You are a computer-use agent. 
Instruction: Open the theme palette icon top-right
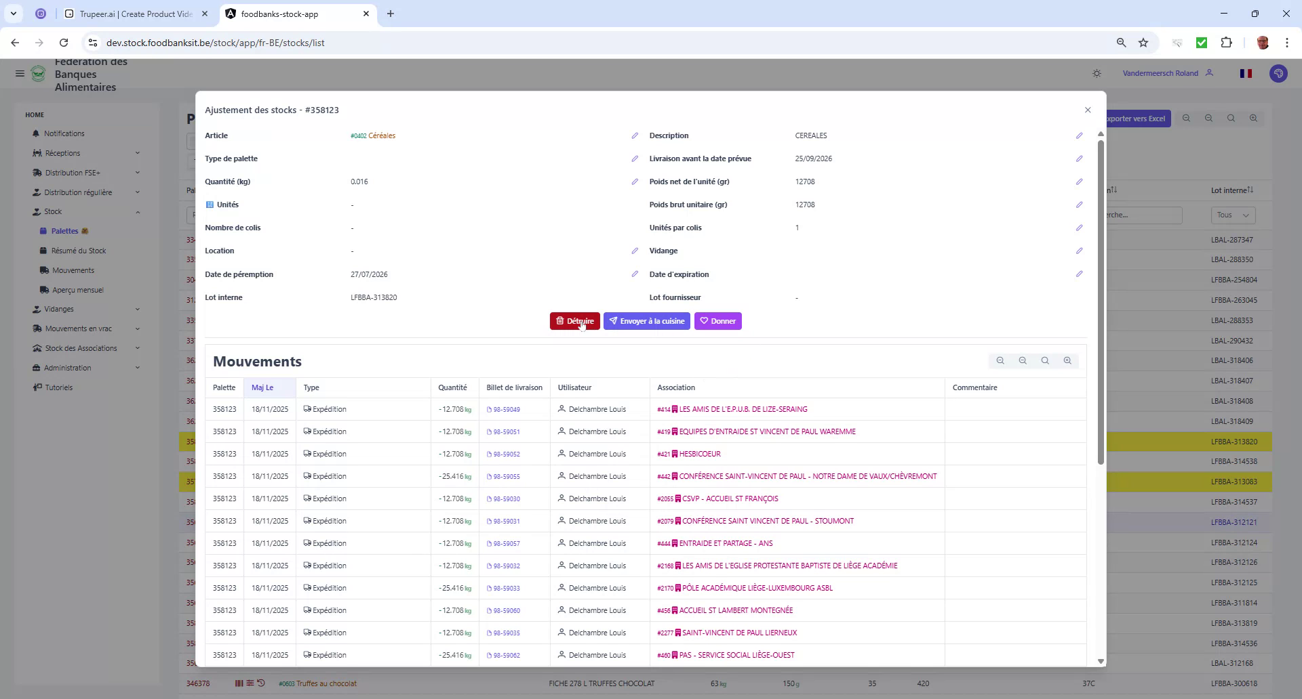[1279, 73]
